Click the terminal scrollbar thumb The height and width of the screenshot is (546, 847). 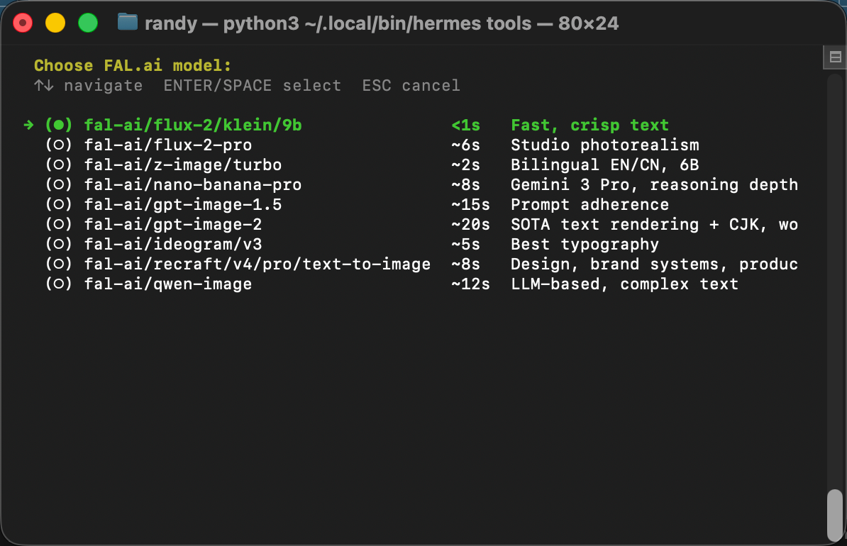(834, 514)
